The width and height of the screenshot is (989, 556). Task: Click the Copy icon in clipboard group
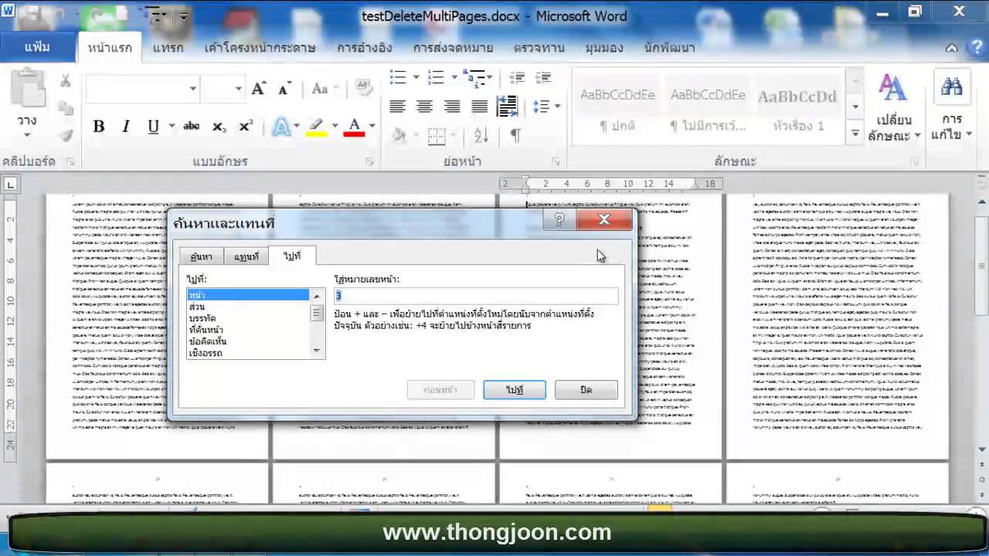[65, 108]
